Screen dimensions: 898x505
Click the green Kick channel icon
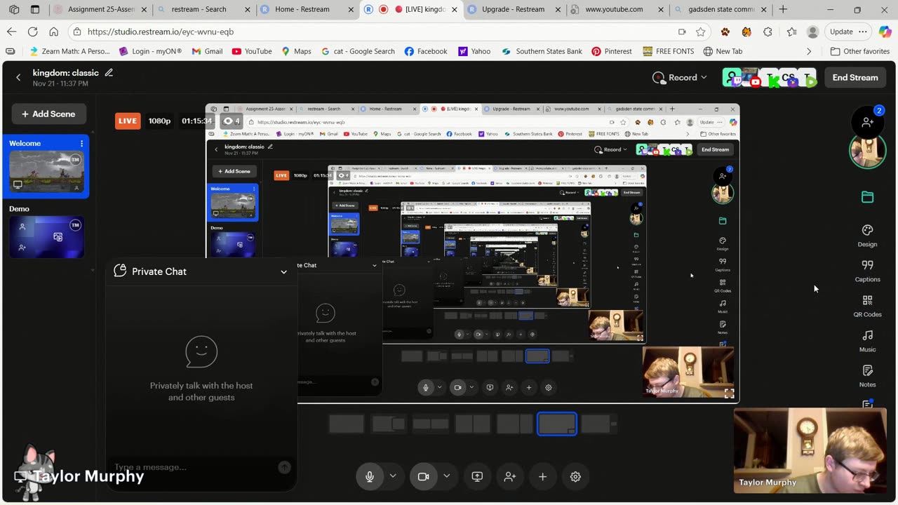click(x=774, y=81)
